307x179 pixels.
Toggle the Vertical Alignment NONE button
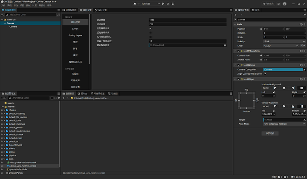266,106
